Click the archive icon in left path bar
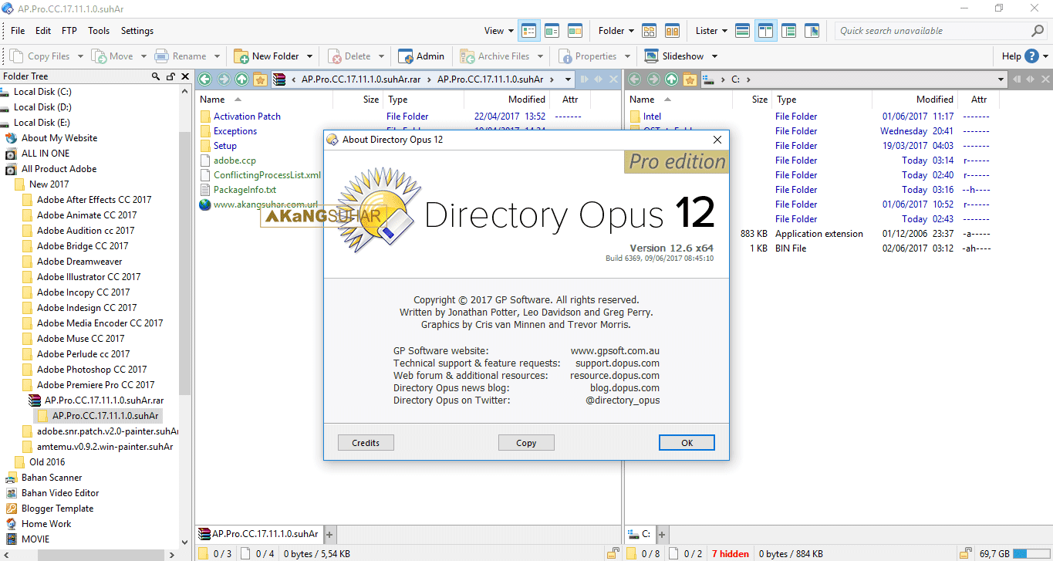The height and width of the screenshot is (561, 1053). [x=279, y=79]
